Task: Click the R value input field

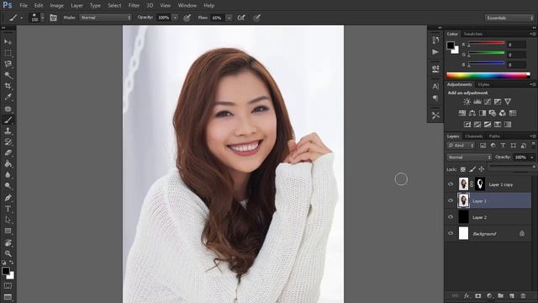Action: [517, 45]
